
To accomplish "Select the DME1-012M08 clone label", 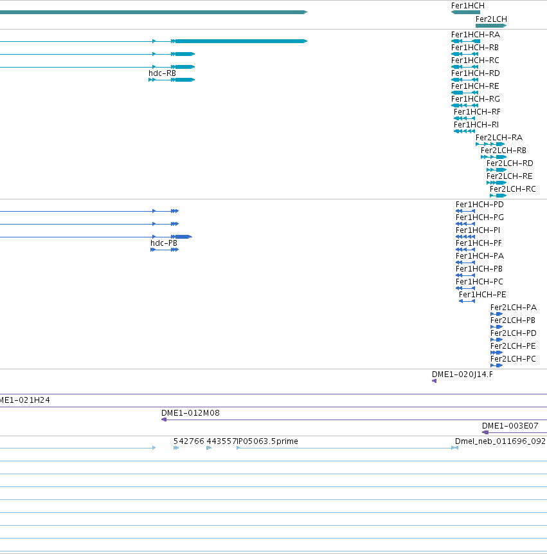I will click(x=190, y=413).
